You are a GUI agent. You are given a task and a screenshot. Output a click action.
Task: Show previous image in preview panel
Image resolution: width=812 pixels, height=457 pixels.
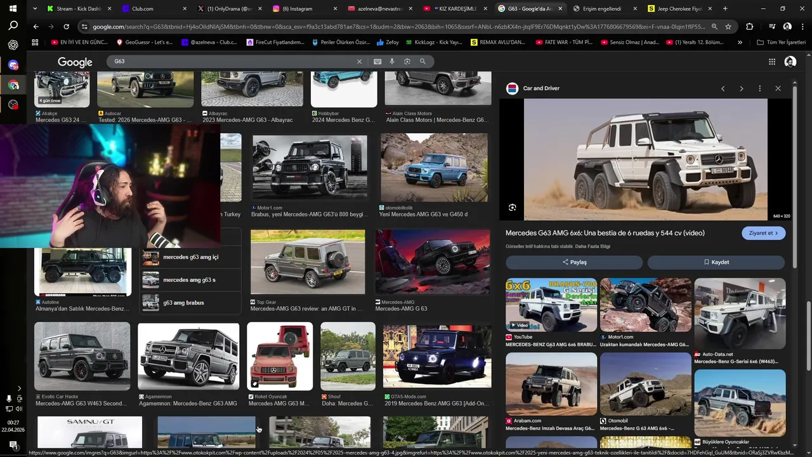[723, 89]
